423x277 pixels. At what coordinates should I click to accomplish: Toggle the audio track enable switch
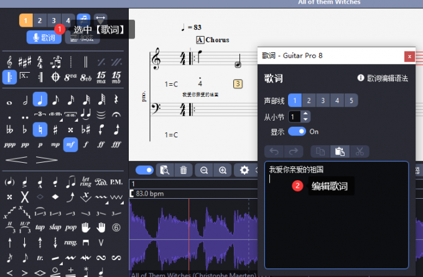[145, 170]
